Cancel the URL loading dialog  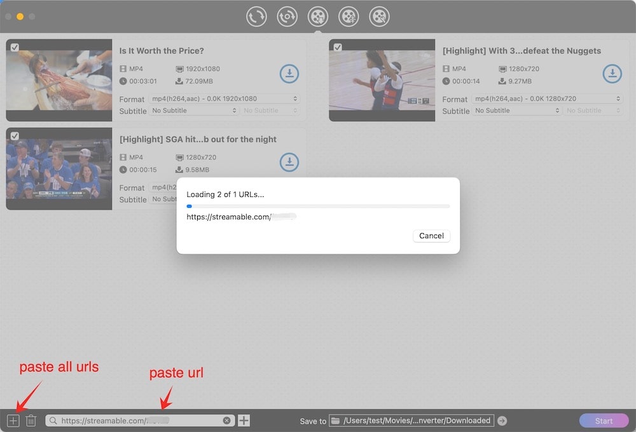[431, 236]
